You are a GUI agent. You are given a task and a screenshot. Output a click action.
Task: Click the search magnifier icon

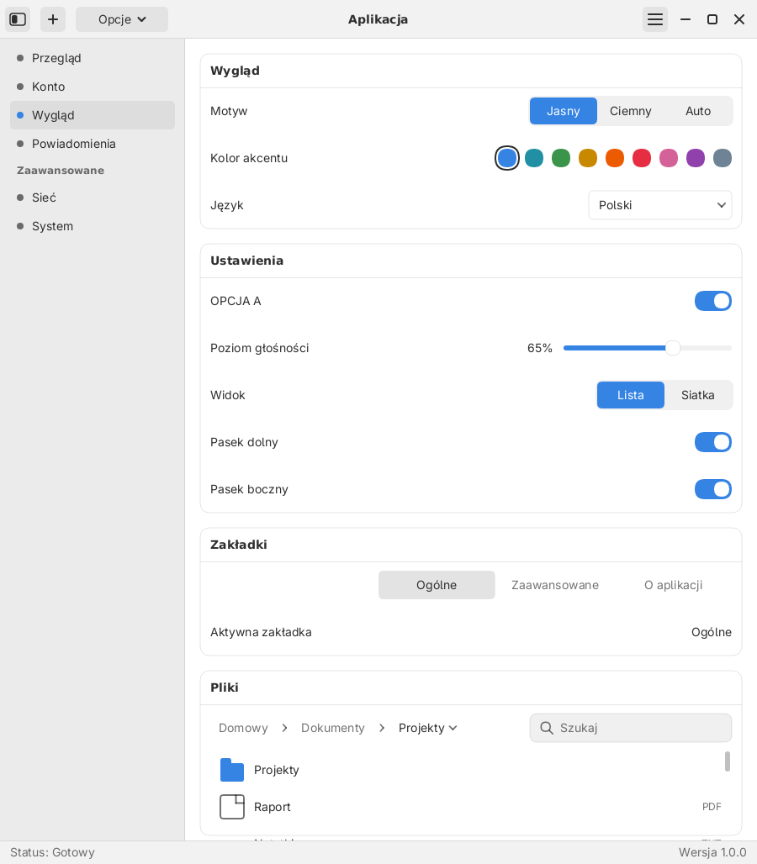(x=547, y=728)
